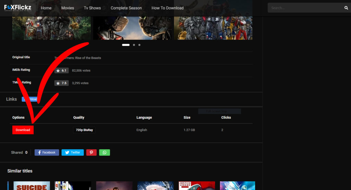Click the FoxFlickz logo
The height and width of the screenshot is (190, 351).
point(18,8)
